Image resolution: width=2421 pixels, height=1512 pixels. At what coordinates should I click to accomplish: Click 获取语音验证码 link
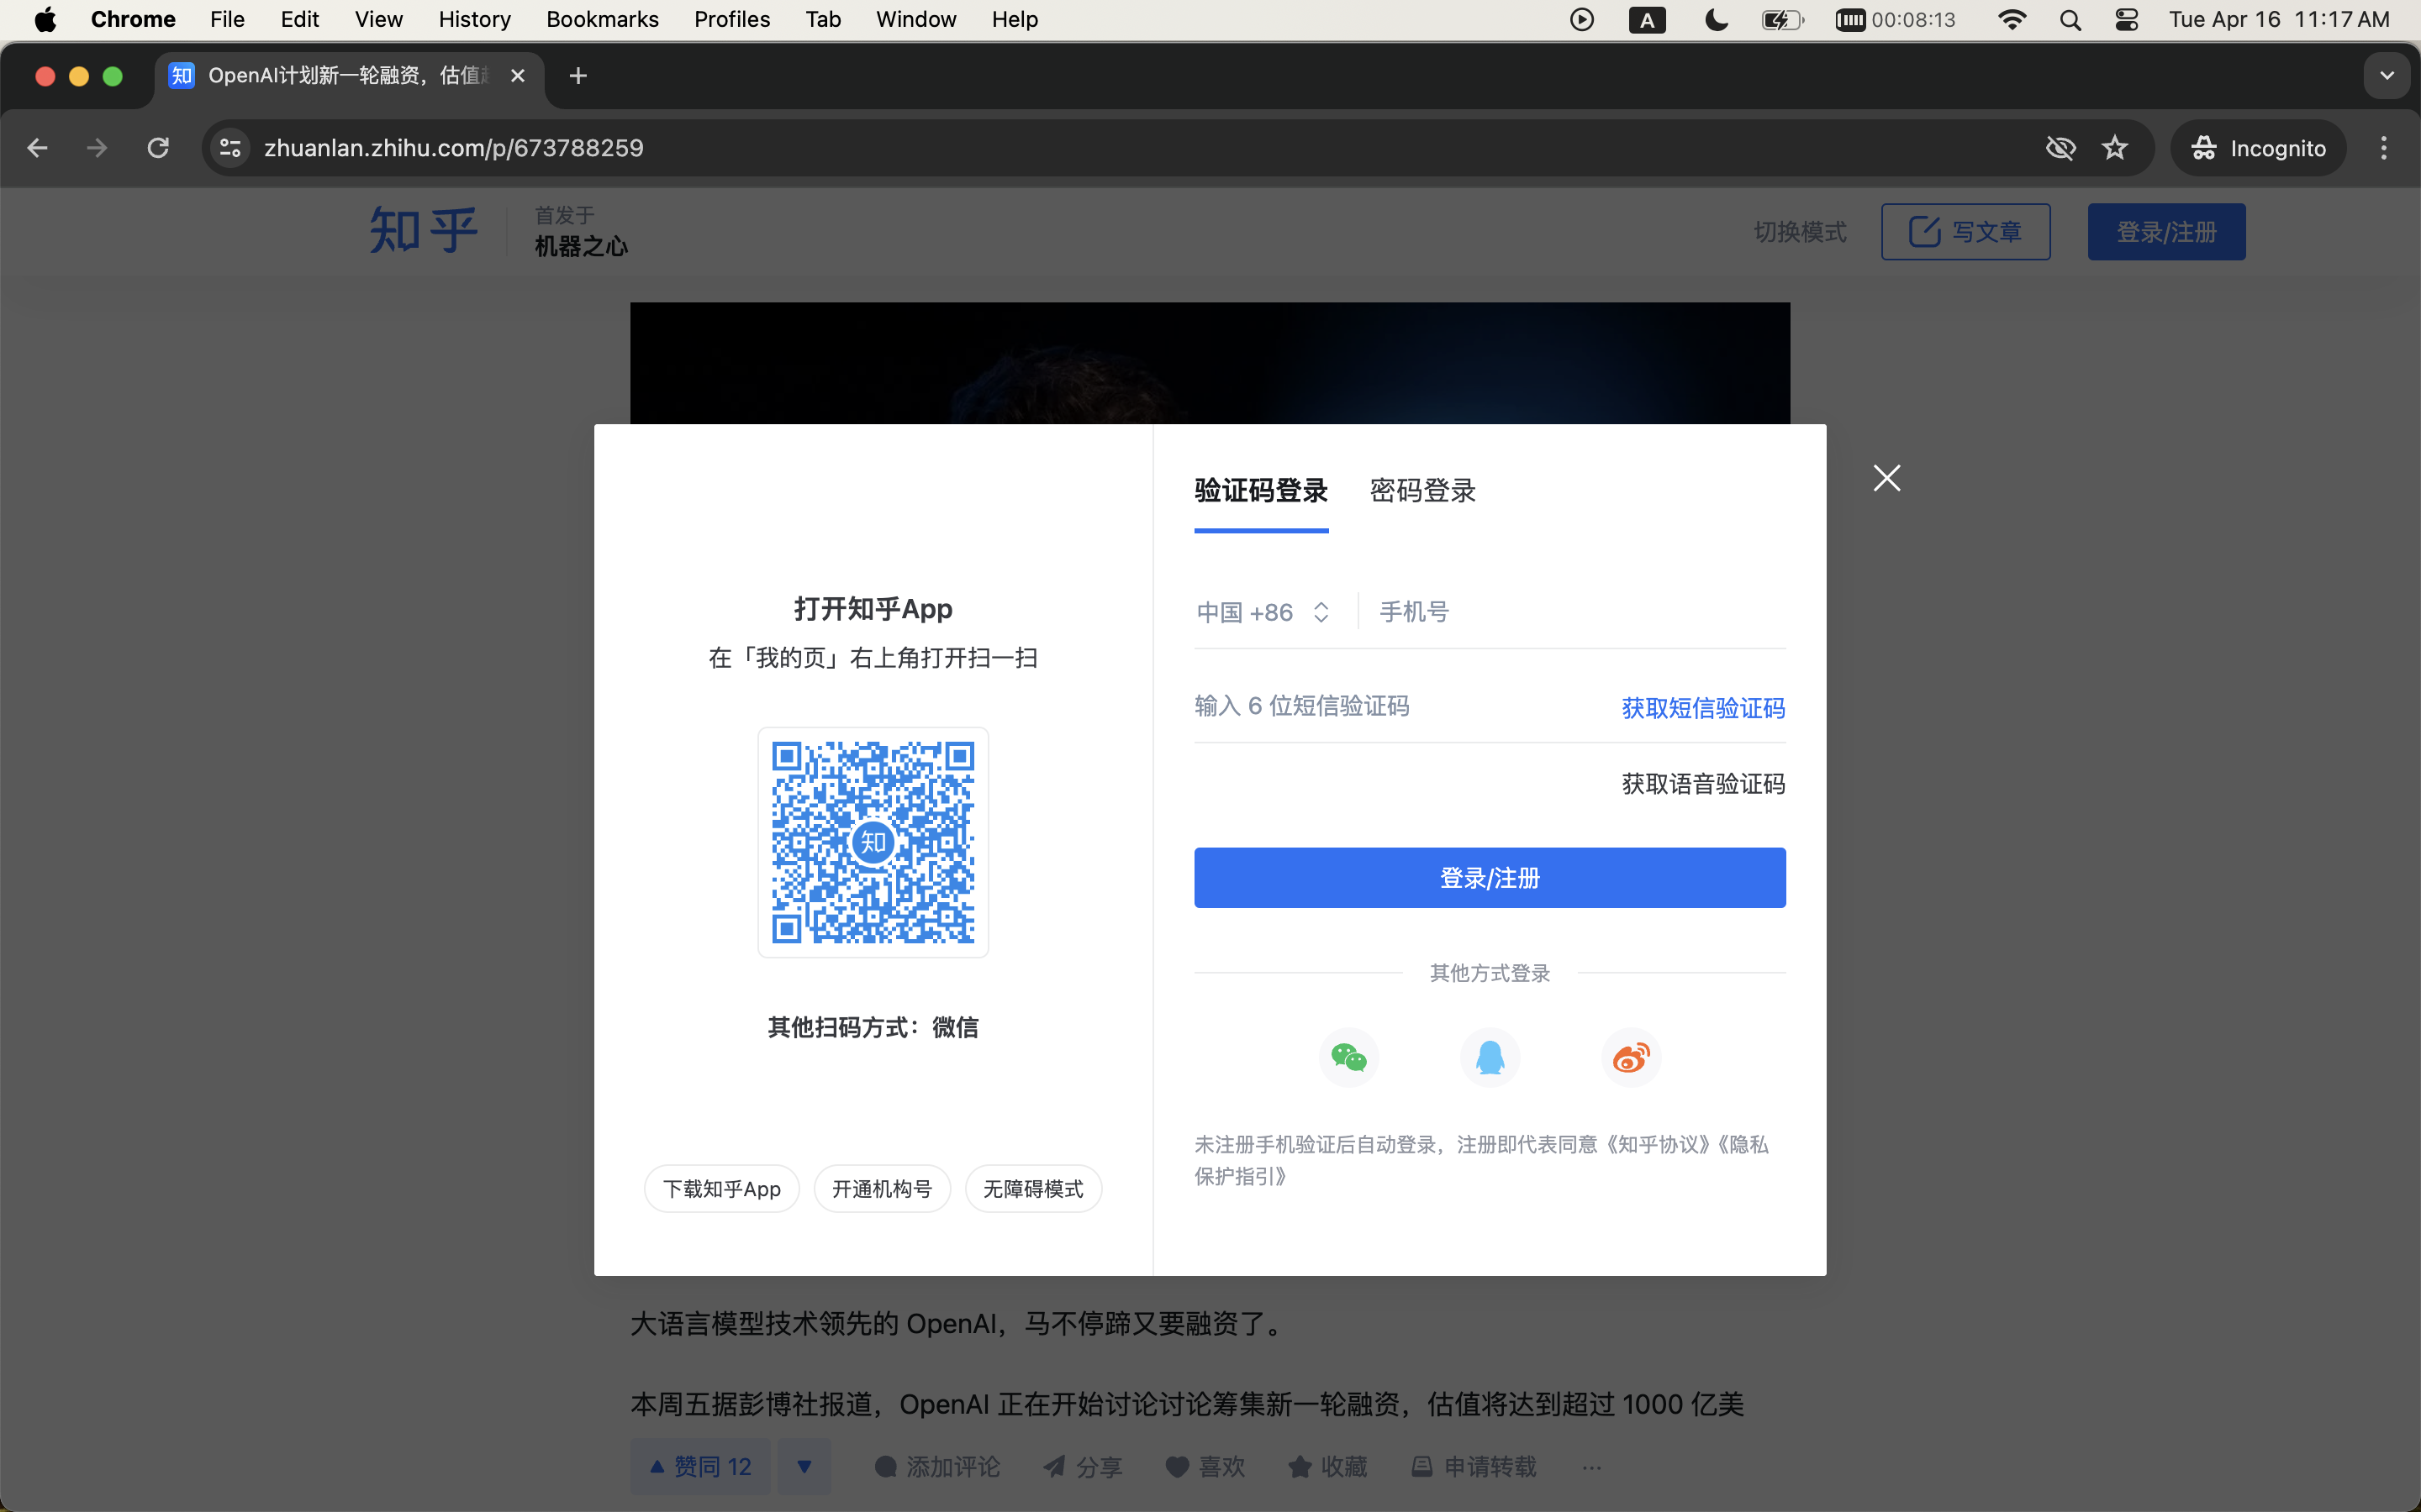[x=1703, y=784]
